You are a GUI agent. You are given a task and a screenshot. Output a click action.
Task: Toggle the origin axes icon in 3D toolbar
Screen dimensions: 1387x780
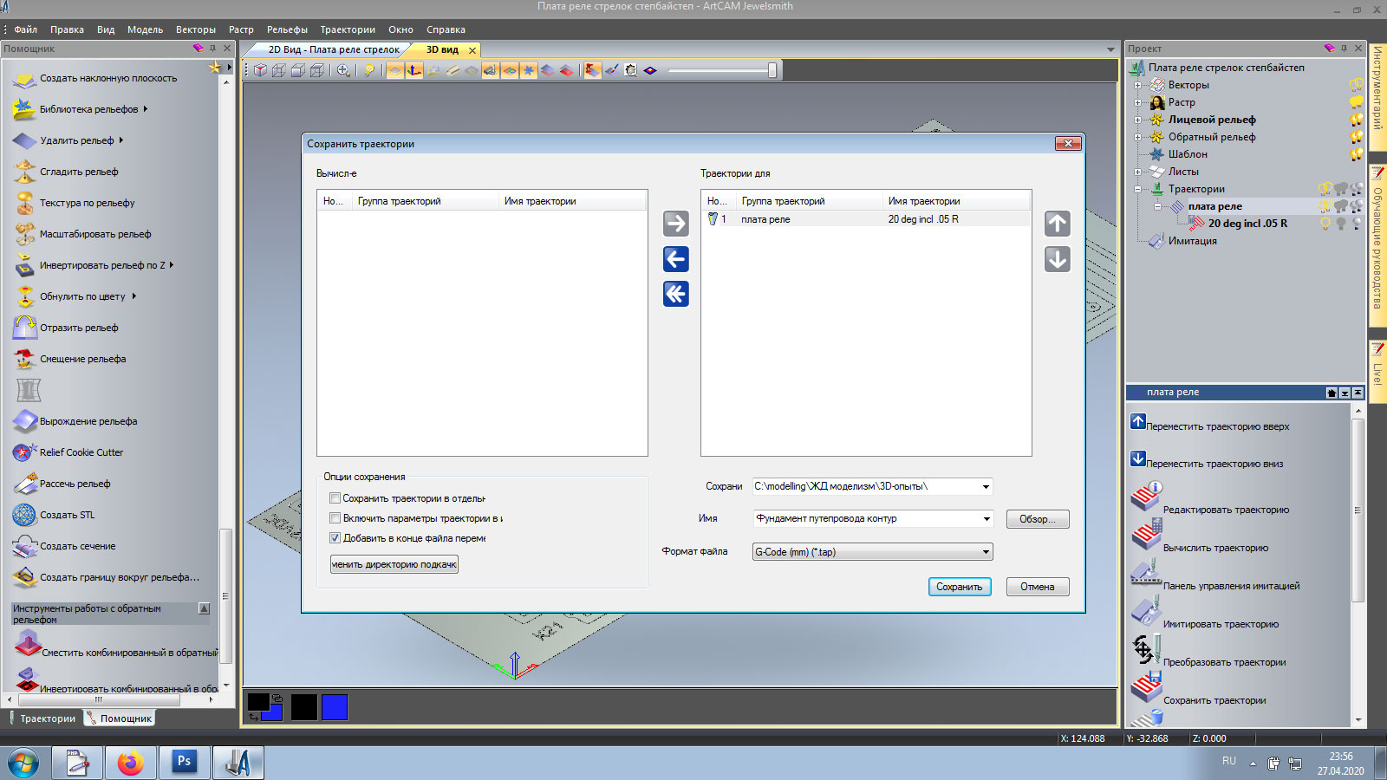coord(414,70)
